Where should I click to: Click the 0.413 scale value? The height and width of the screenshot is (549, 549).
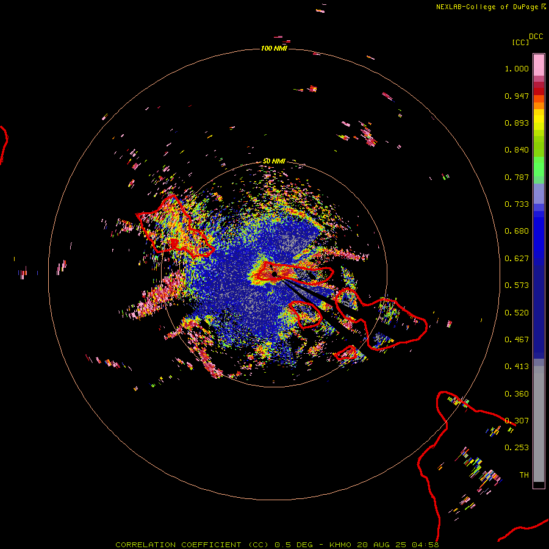click(x=517, y=367)
